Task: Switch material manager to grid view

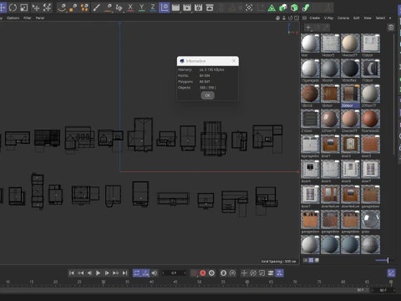Action: pyautogui.click(x=311, y=260)
